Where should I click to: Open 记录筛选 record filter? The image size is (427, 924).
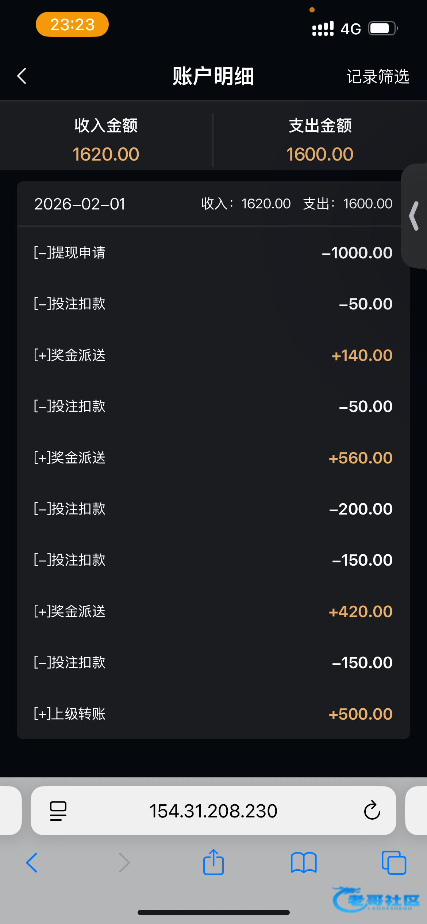tap(377, 77)
